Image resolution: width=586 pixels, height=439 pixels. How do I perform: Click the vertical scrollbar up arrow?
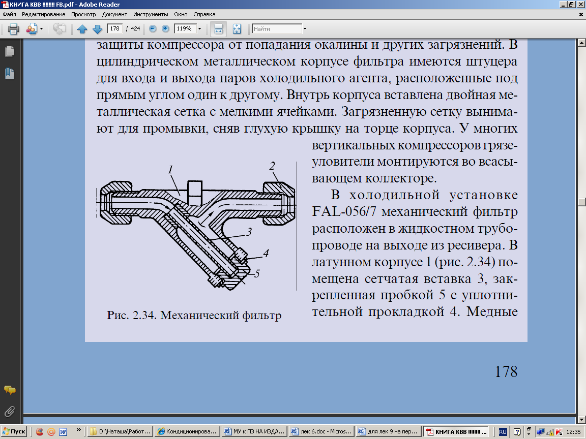[581, 43]
